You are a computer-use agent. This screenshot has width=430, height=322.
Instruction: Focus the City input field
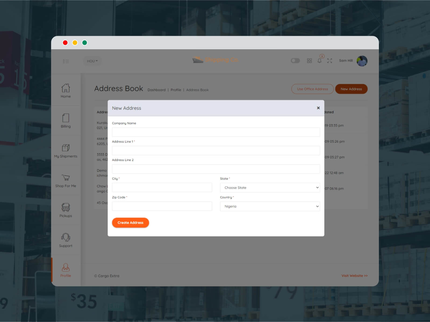click(x=162, y=188)
